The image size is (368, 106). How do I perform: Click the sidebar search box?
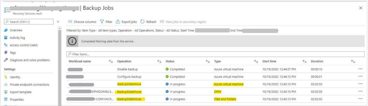29,22
